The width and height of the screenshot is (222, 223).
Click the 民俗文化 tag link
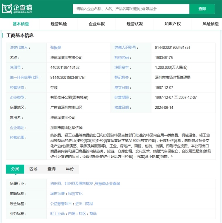pos(75,194)
